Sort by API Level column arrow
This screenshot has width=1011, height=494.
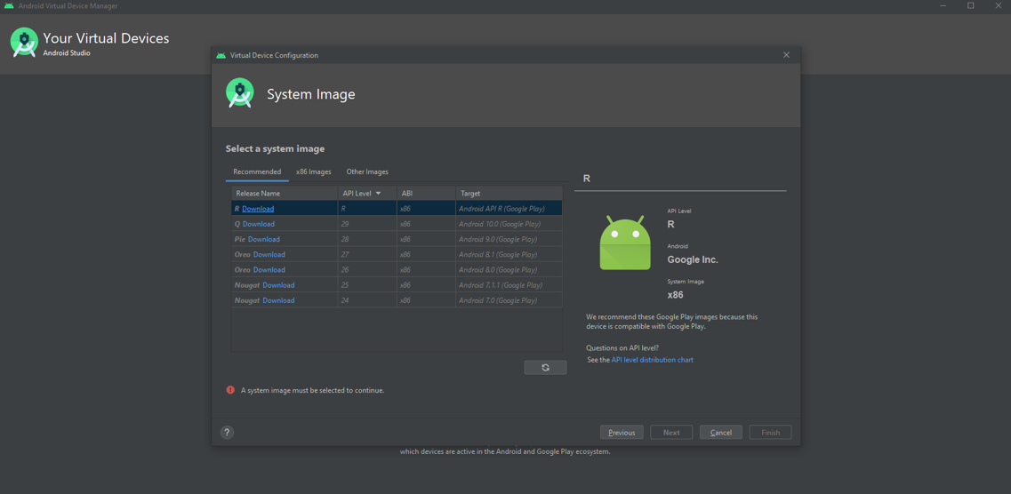tap(378, 193)
